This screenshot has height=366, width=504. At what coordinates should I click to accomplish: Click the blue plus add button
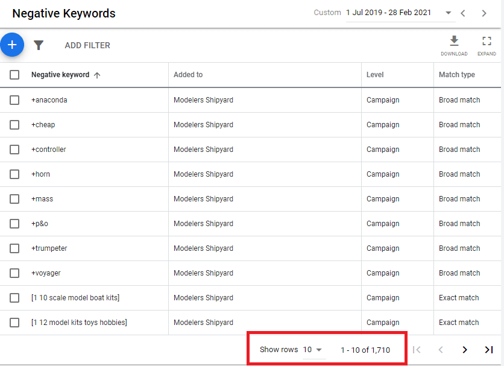(12, 45)
